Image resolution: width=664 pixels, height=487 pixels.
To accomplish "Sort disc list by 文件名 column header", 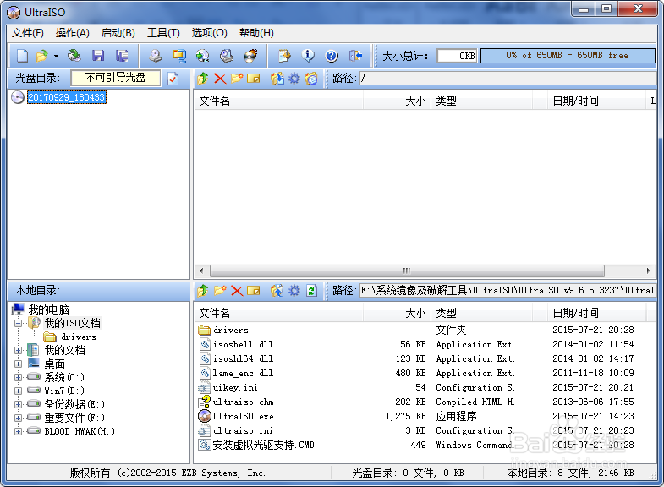I will [279, 101].
